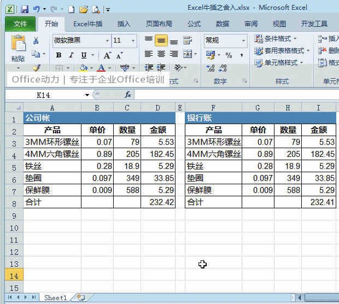Screen dimensions: 339x304
Task: Select cell with total 232.42
Action: coord(158,202)
